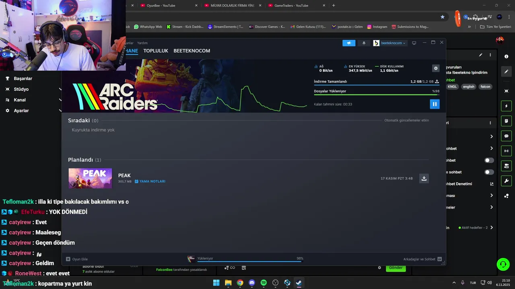The image size is (515, 289).
Task: Select the pencil edit tool in right rail
Action: click(x=507, y=71)
